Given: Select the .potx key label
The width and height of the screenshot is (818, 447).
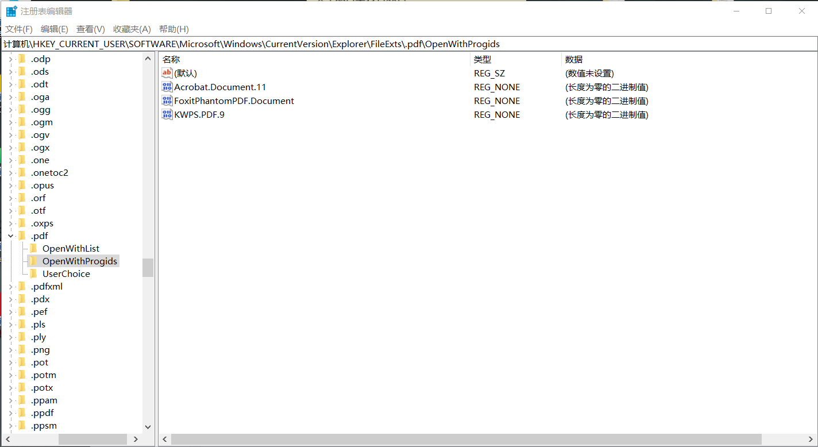Looking at the screenshot, I should pos(42,387).
